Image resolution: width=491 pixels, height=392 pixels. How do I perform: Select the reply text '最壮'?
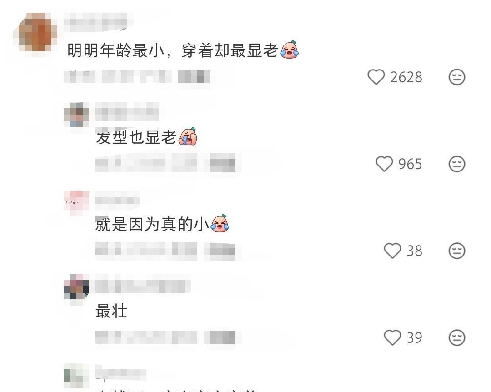pos(111,311)
